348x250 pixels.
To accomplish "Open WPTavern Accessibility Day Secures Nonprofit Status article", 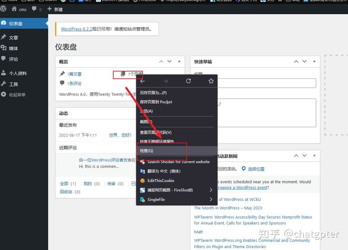I will [x=253, y=220].
